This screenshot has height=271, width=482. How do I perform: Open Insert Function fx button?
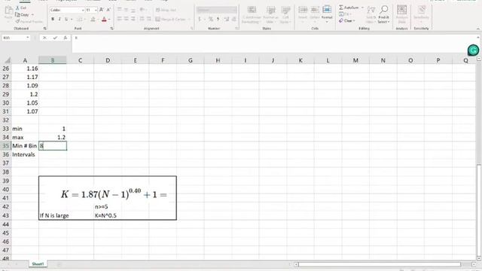pyautogui.click(x=66, y=38)
